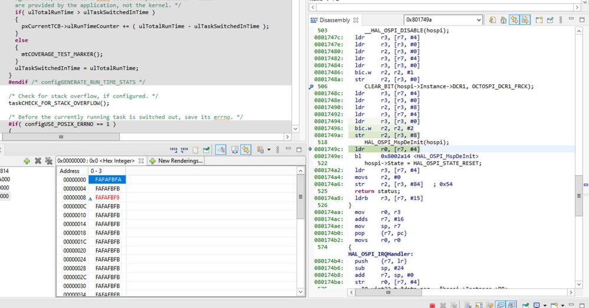This screenshot has width=589, height=308.
Task: Click Clear Console icon in bottom toolbar
Action: click(468, 305)
